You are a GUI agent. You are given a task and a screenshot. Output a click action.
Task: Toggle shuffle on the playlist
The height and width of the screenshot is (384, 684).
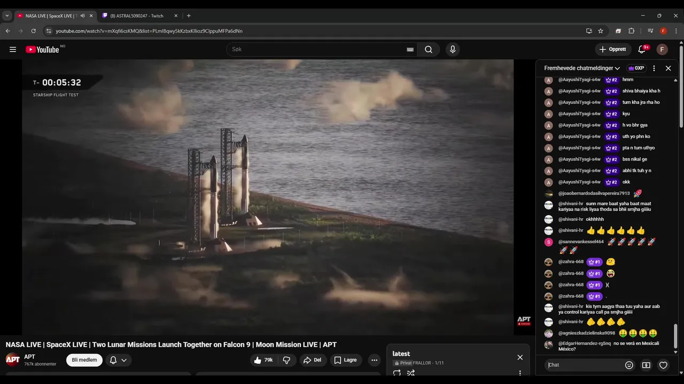click(411, 373)
